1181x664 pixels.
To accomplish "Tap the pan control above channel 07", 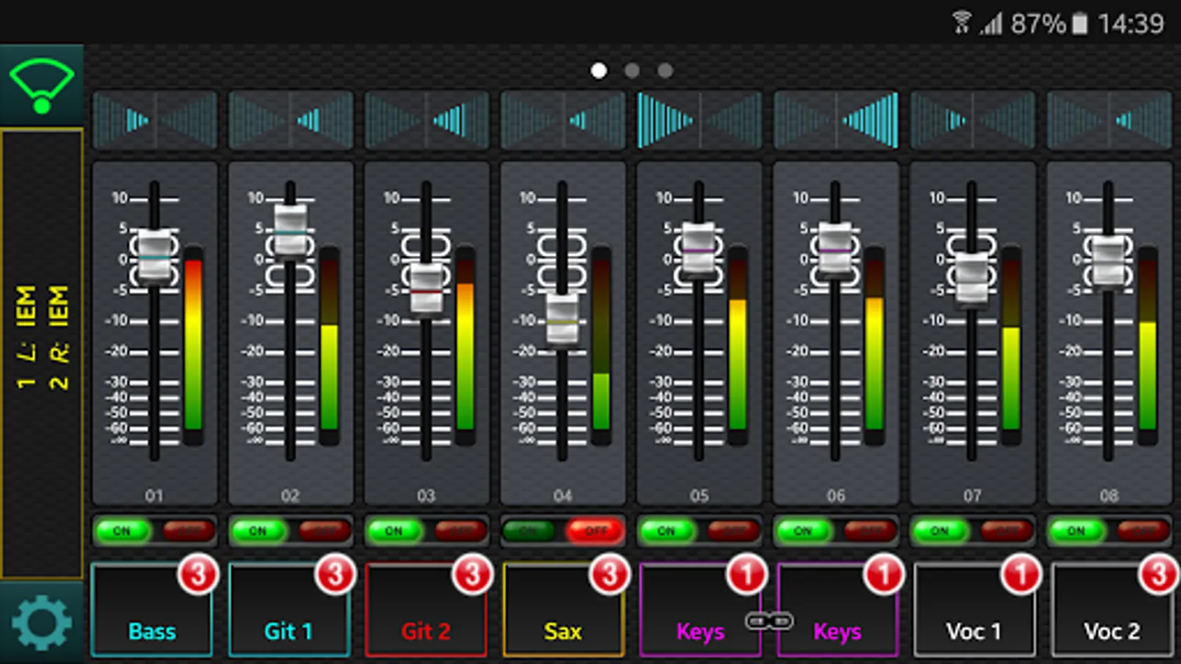I will pyautogui.click(x=972, y=120).
